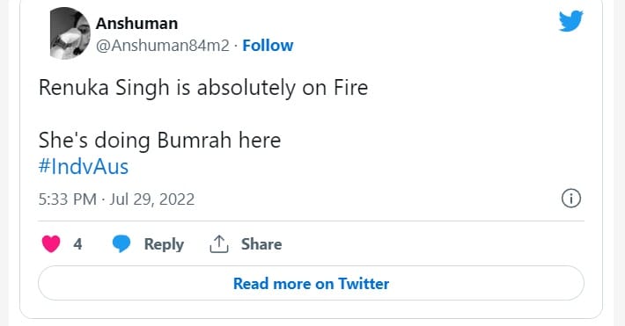Click the reply speech bubble icon
The image size is (625, 326).
click(x=121, y=243)
